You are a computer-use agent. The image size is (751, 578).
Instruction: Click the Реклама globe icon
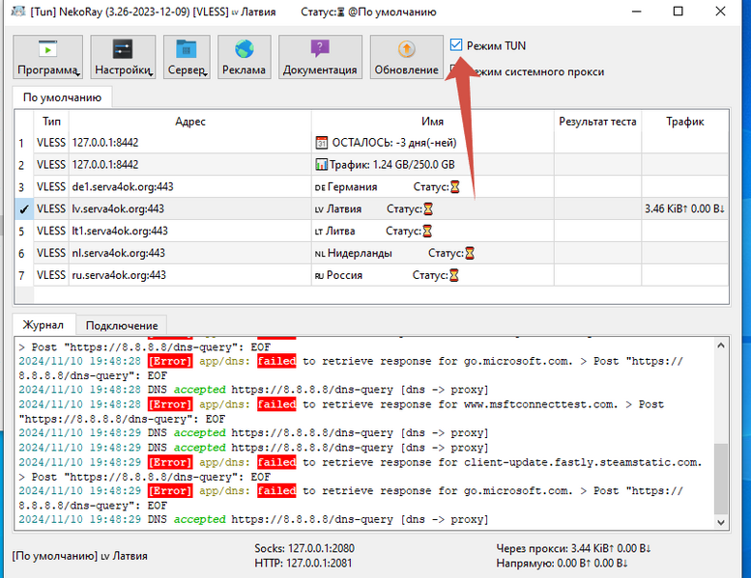coord(244,58)
